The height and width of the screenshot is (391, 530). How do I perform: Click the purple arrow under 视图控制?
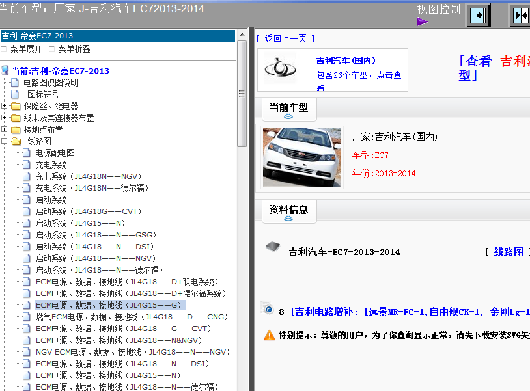pyautogui.click(x=422, y=22)
